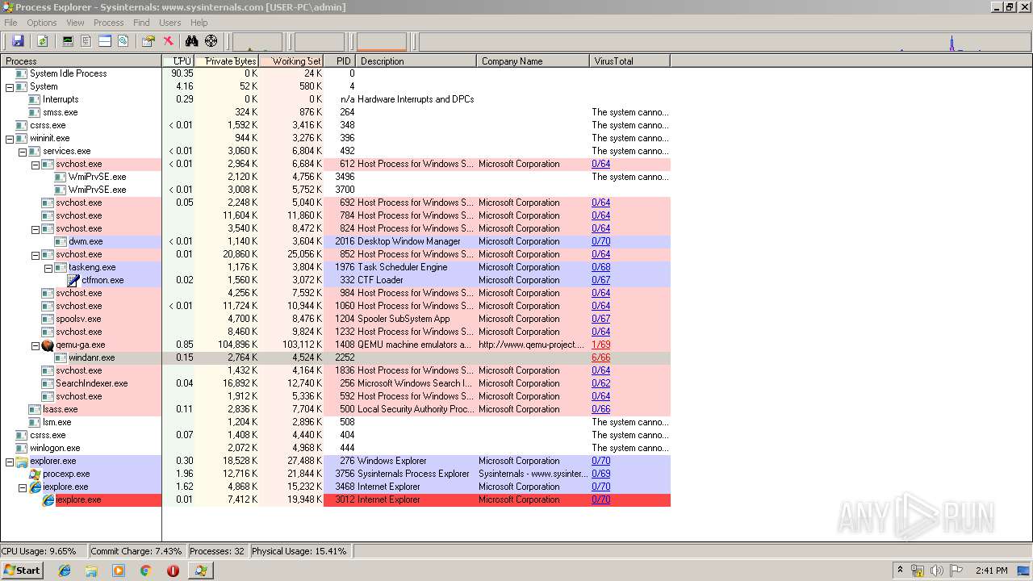Open the 0/69 VirusTotal link for procexp.exe
Screen dimensions: 1033x581
(600, 474)
